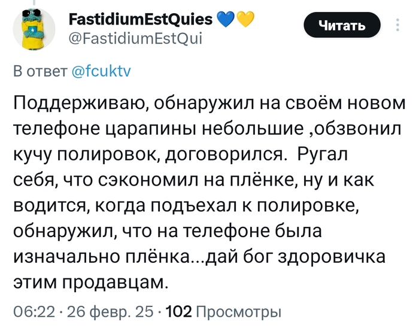
Task: Click the 06:22 timestamp
Action: coord(34,312)
